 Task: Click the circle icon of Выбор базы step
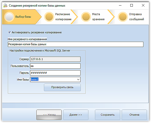click(9, 17)
